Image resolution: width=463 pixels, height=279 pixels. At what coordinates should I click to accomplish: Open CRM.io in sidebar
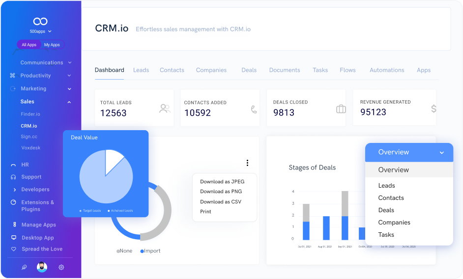pos(29,126)
